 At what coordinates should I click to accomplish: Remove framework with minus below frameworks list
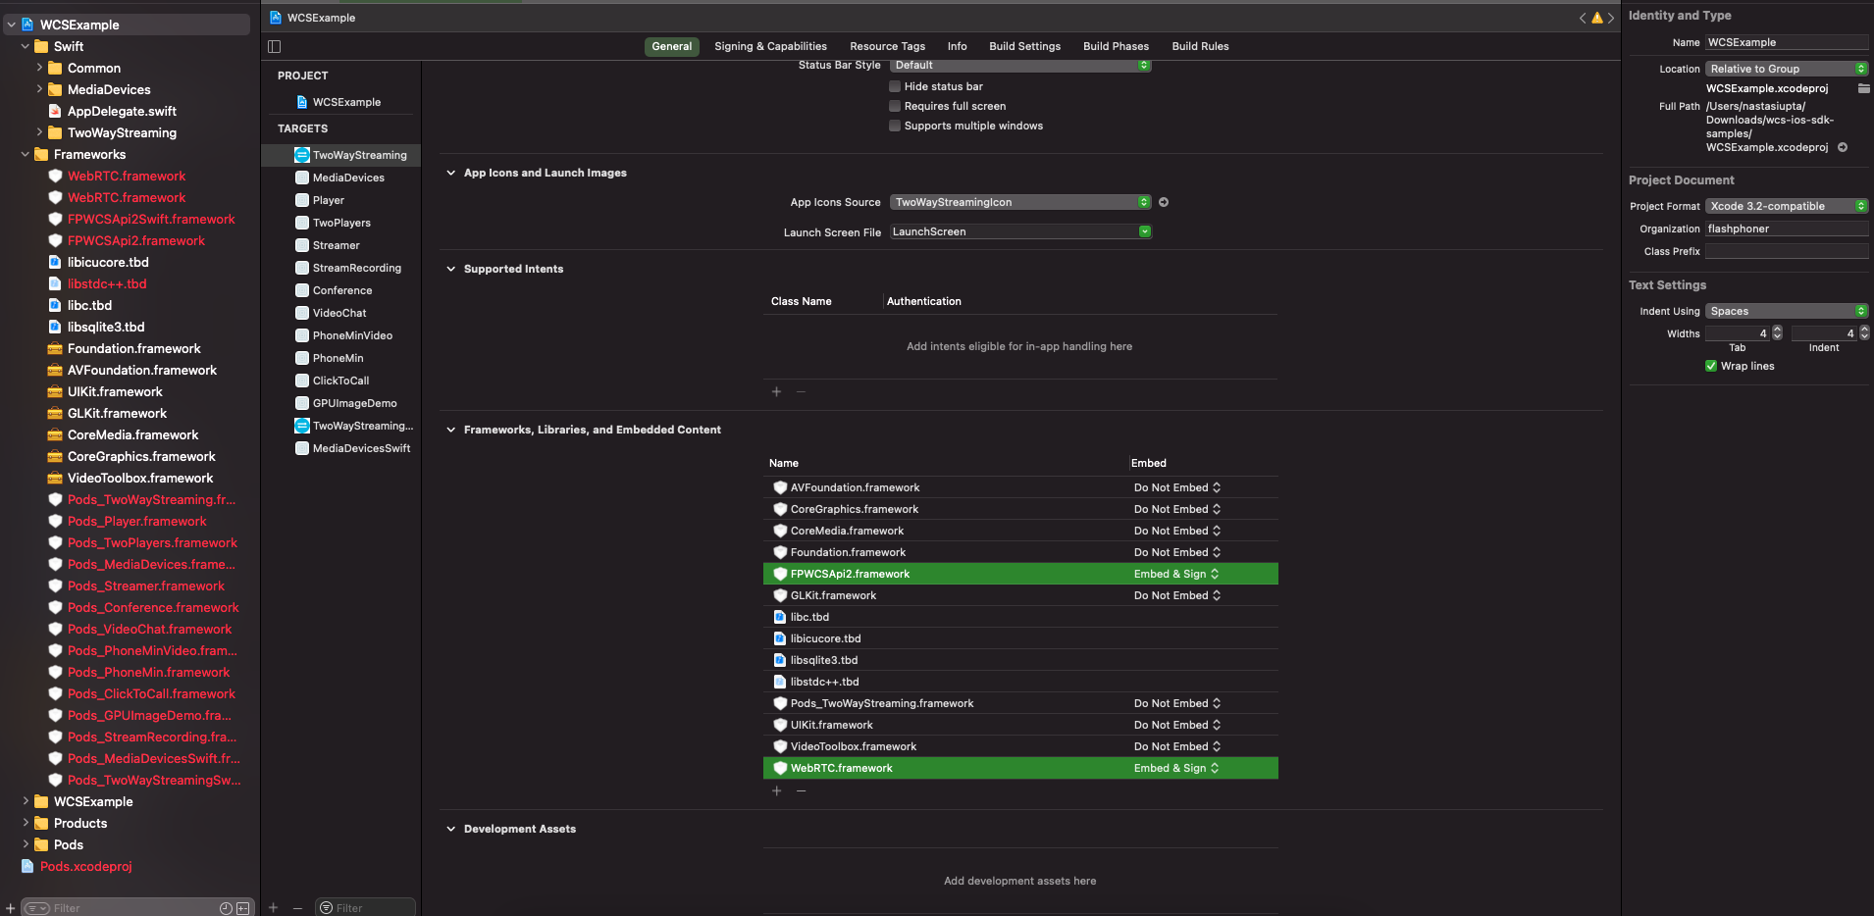click(801, 790)
